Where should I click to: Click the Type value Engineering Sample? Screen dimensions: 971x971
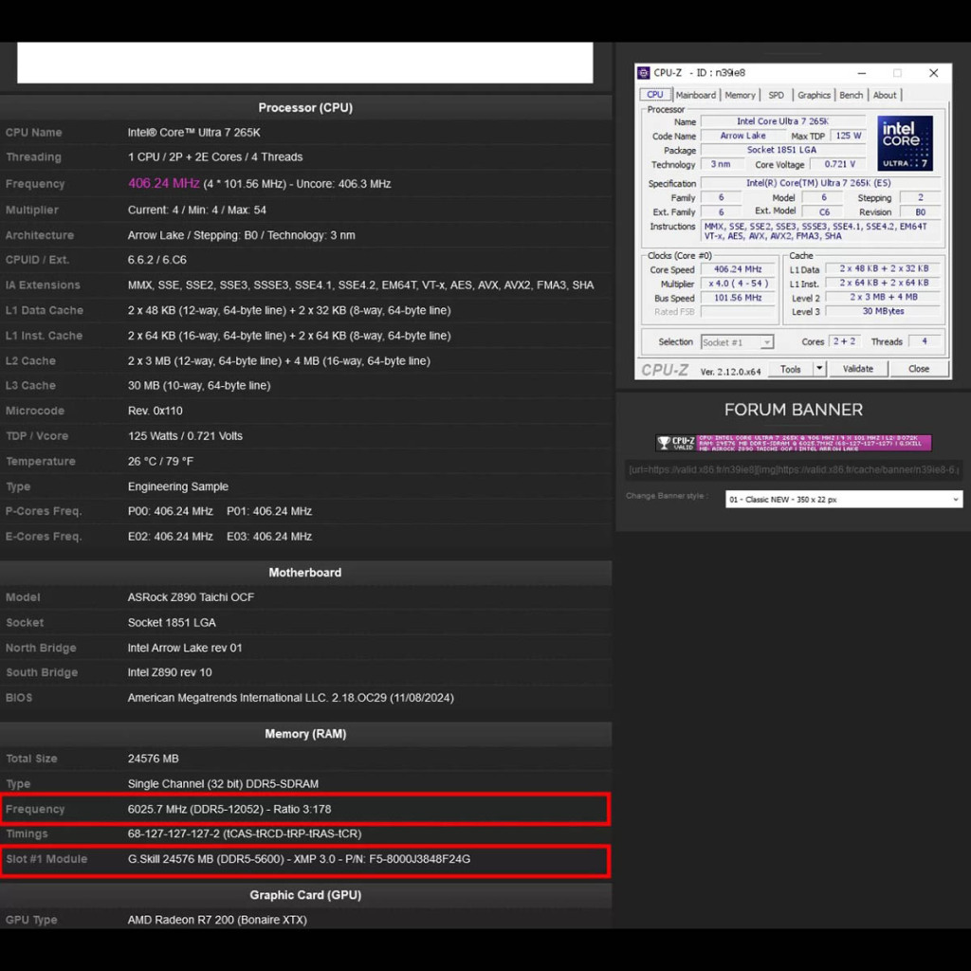pos(177,486)
